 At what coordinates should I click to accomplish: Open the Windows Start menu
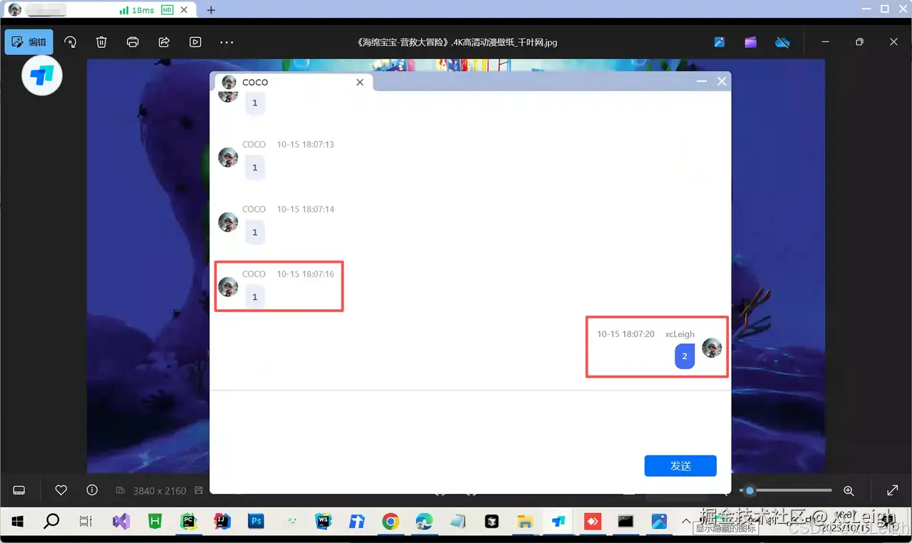point(18,522)
